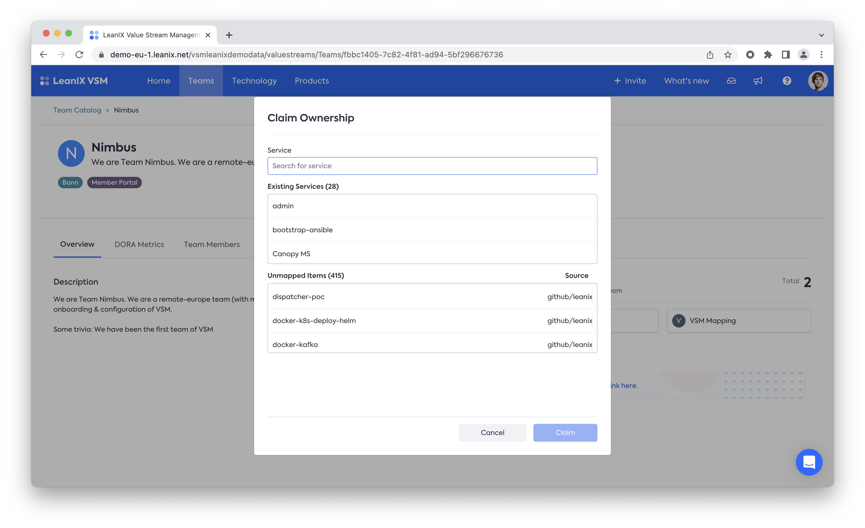Image resolution: width=865 pixels, height=528 pixels.
Task: Open the help question mark icon
Action: click(x=787, y=81)
